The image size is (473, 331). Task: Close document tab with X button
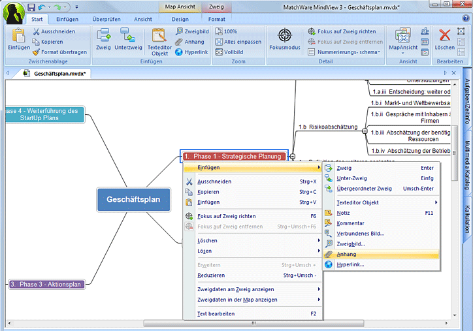[x=453, y=72]
